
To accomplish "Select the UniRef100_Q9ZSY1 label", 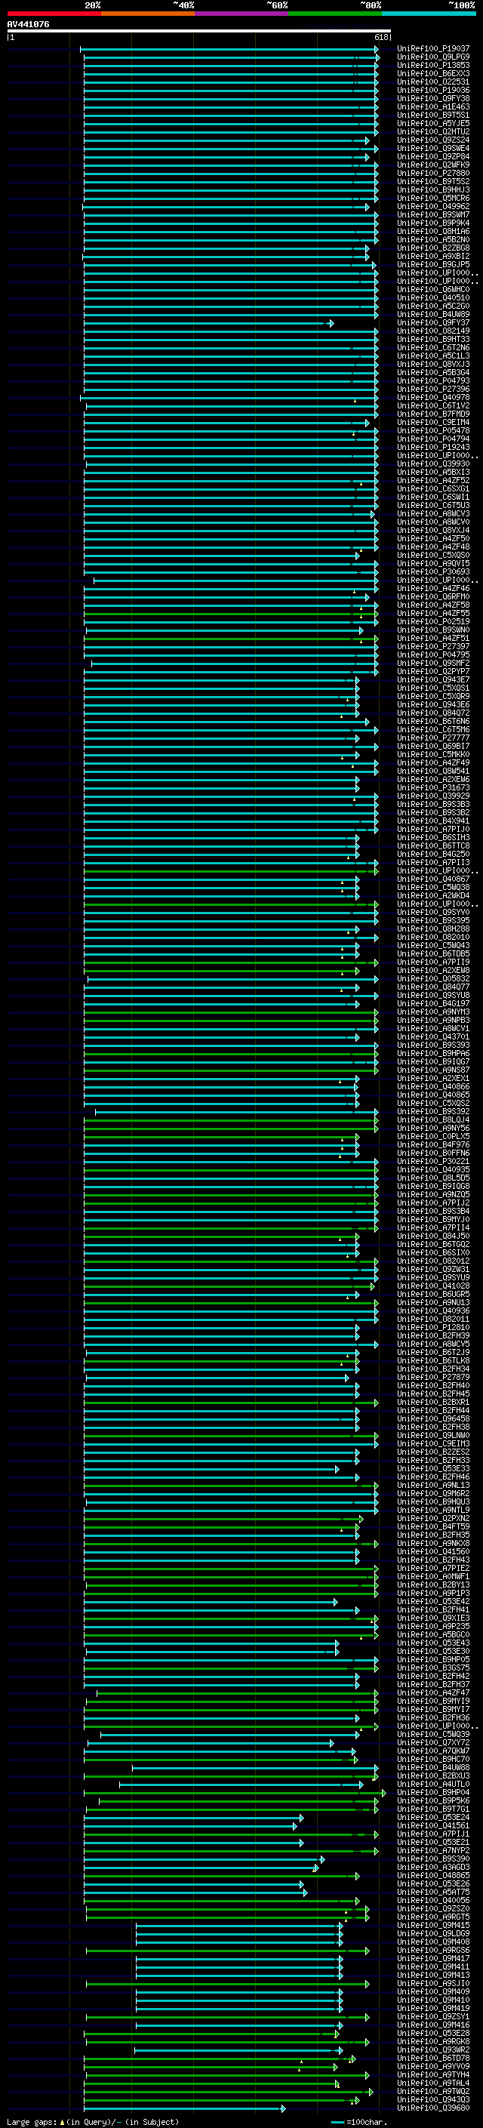I will click(432, 2016).
